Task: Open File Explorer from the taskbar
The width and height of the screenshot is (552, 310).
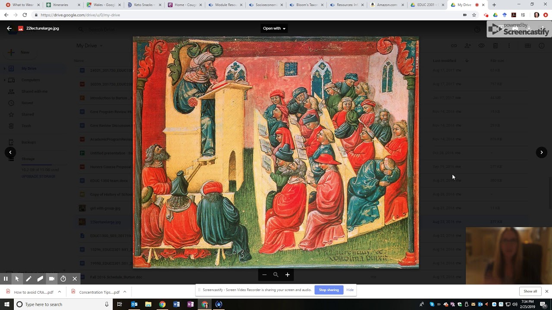Action: point(148,304)
